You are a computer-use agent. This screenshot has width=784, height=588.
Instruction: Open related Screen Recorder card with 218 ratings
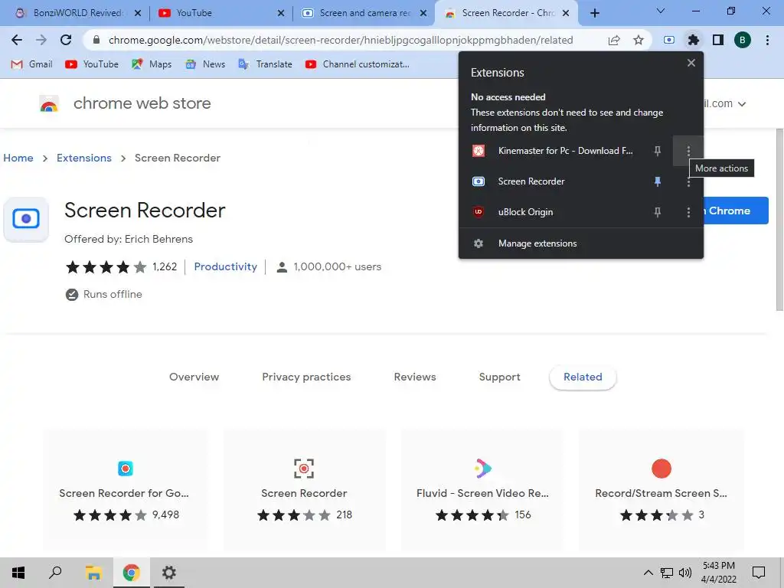[304, 490]
